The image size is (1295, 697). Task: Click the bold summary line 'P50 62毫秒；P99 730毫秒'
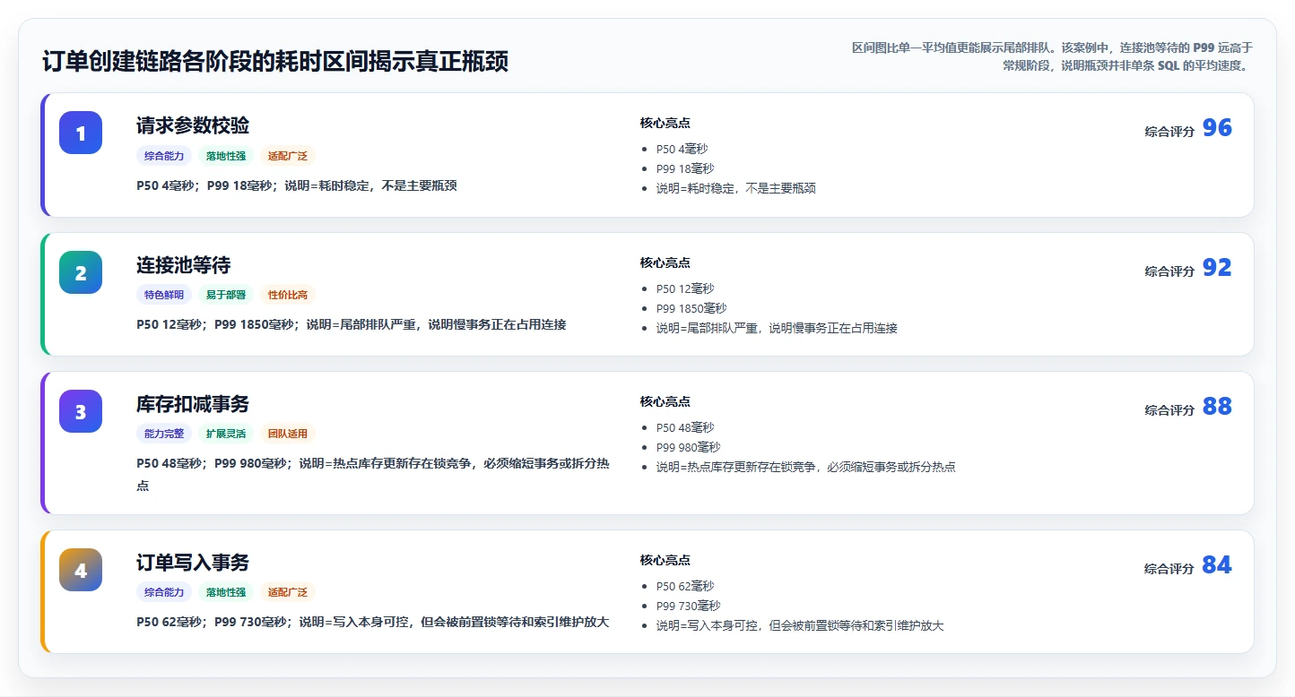point(373,622)
